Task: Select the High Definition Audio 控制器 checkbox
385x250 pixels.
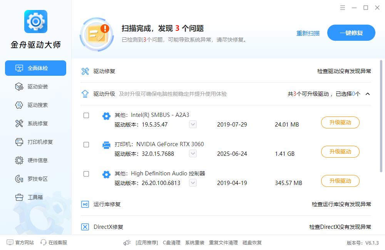Action: (86, 174)
